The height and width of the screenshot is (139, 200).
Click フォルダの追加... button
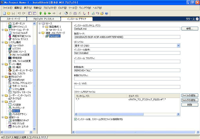pos(190,100)
